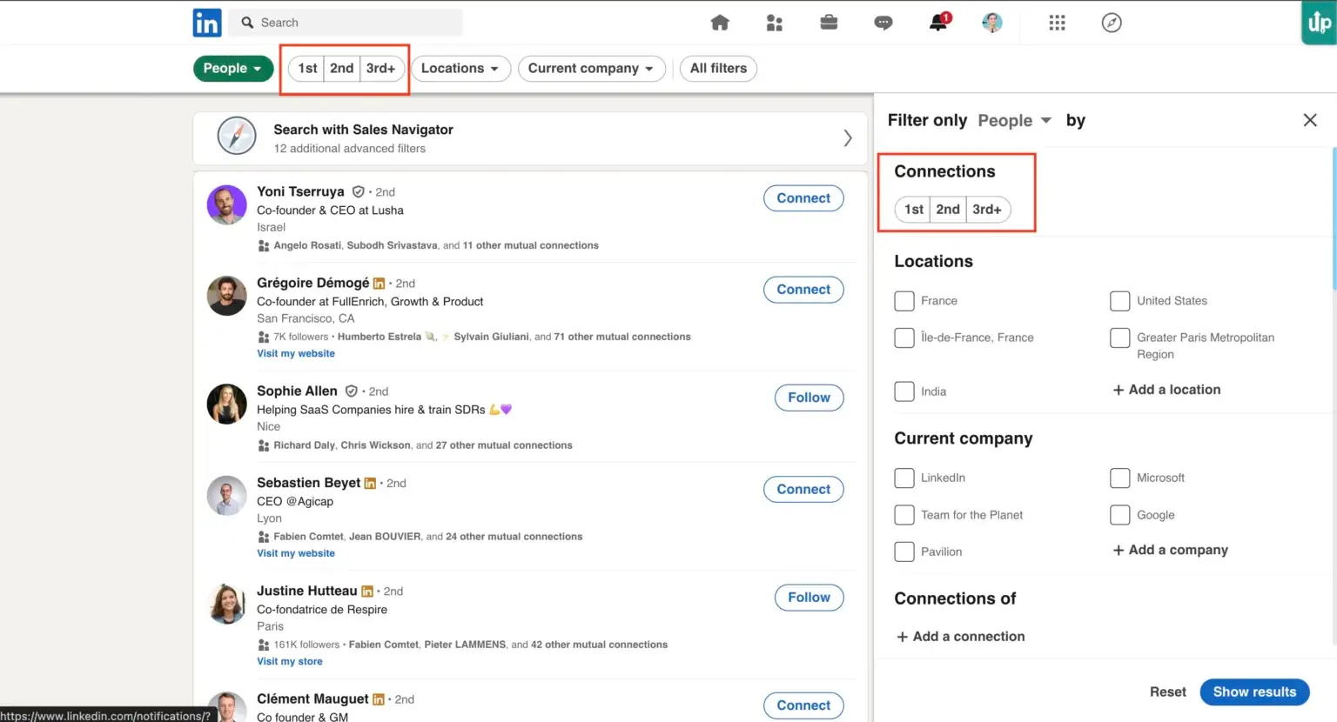Check the India location filter
This screenshot has height=722, width=1337.
click(x=904, y=391)
